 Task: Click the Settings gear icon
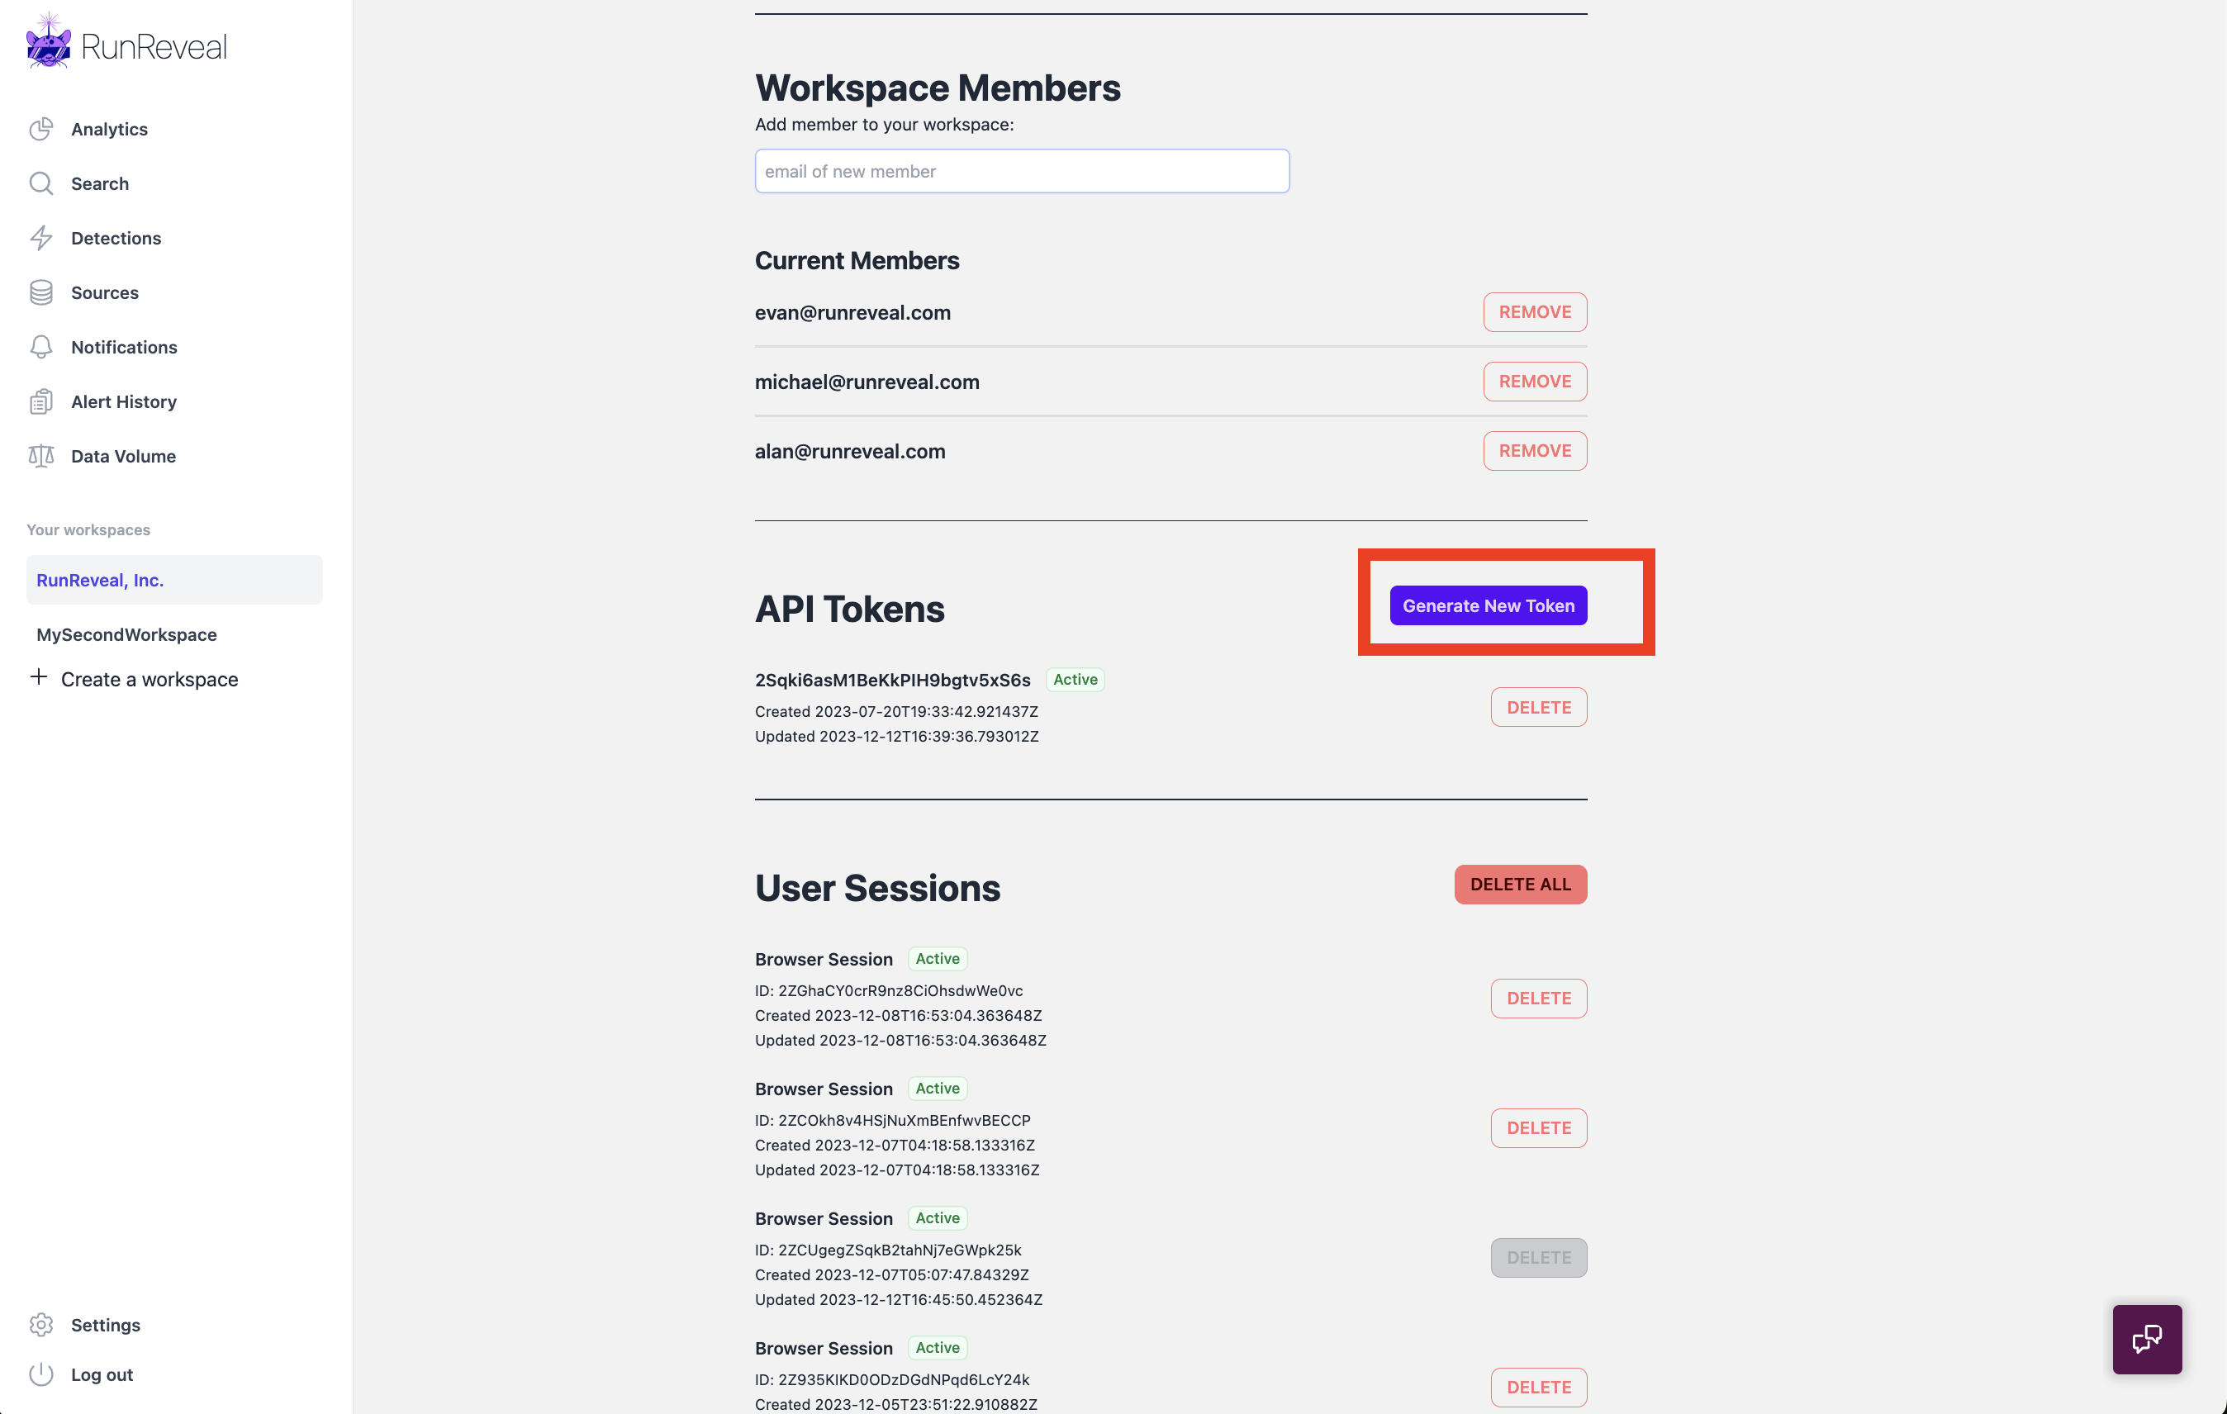tap(40, 1326)
